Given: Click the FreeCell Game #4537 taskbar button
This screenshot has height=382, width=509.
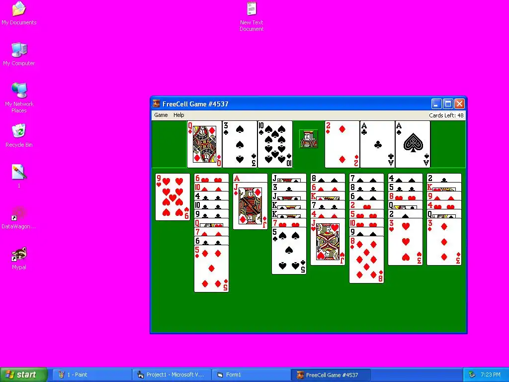Looking at the screenshot, I should [x=331, y=375].
